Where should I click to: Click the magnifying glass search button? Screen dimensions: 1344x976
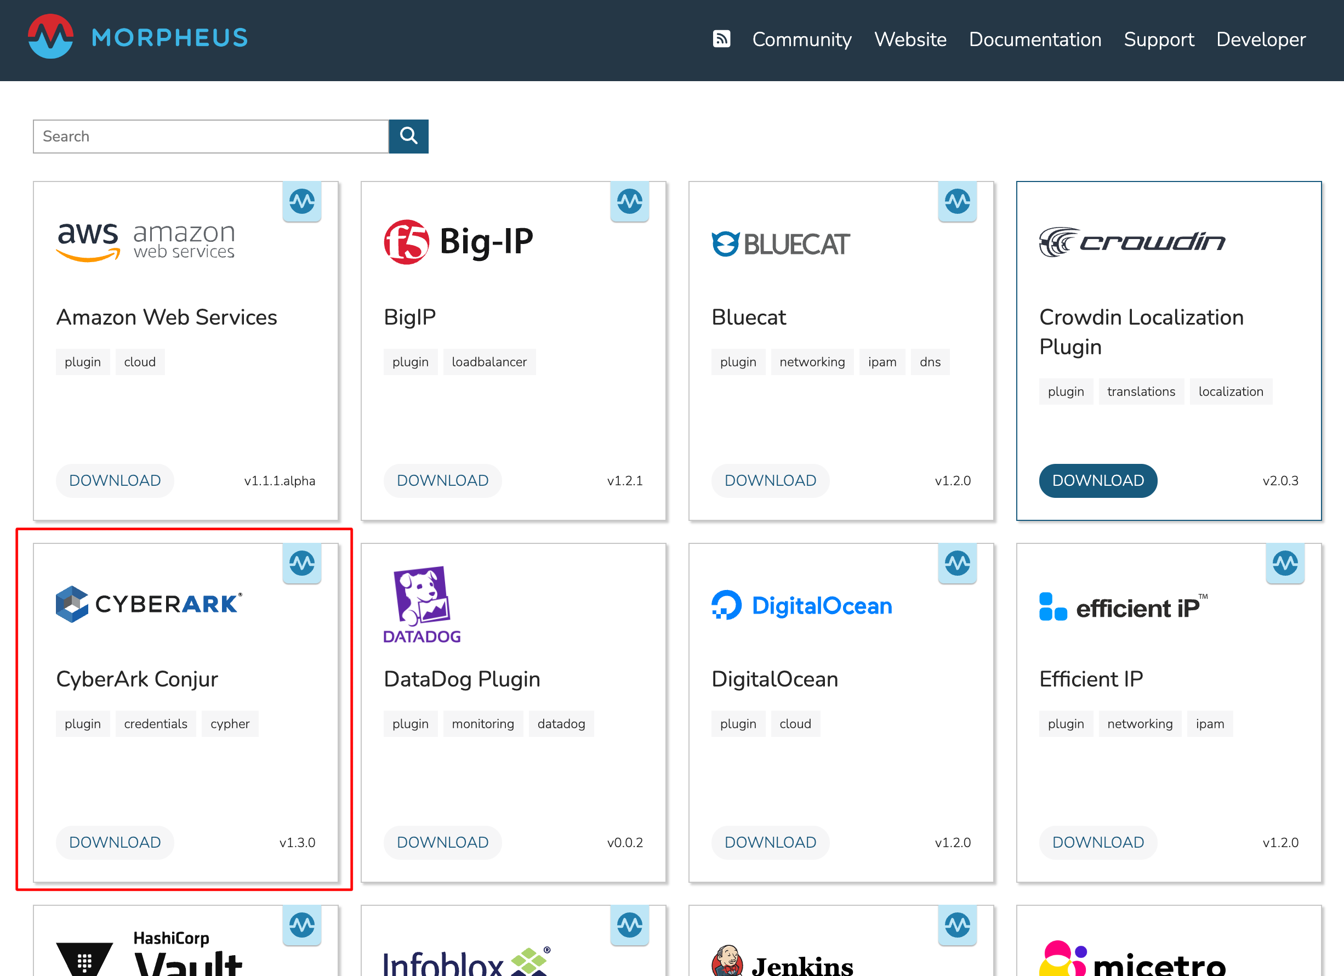[408, 137]
